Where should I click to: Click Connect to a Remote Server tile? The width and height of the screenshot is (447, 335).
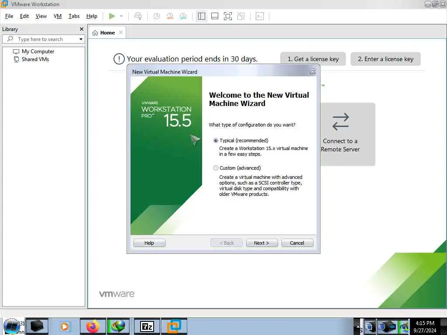click(347, 134)
